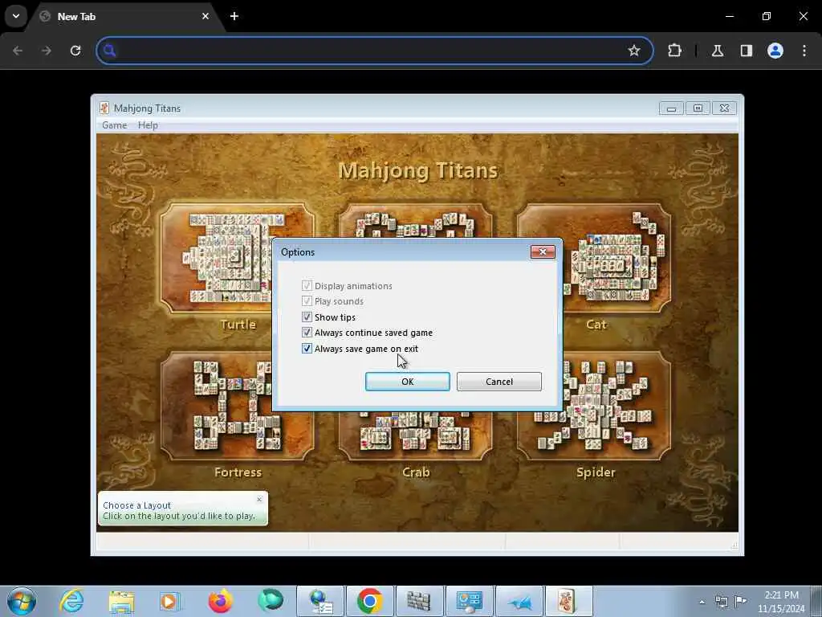
Task: Open the Help menu in Mahjong Titans
Action: pos(148,125)
